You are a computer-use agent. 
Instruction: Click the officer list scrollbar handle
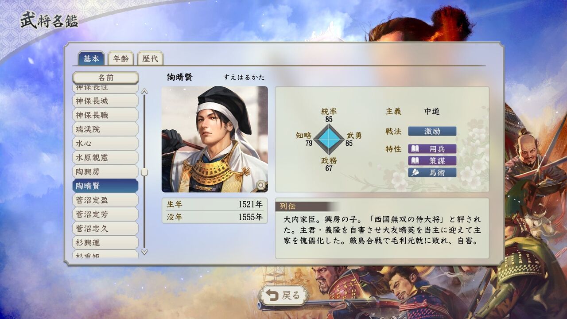point(144,172)
